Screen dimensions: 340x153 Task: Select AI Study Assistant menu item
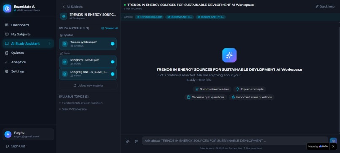point(28,44)
